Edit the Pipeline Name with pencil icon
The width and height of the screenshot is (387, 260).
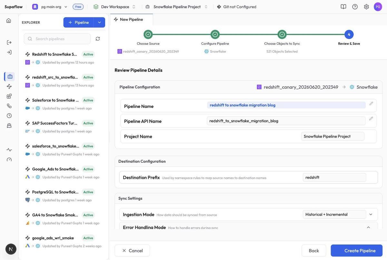click(371, 103)
